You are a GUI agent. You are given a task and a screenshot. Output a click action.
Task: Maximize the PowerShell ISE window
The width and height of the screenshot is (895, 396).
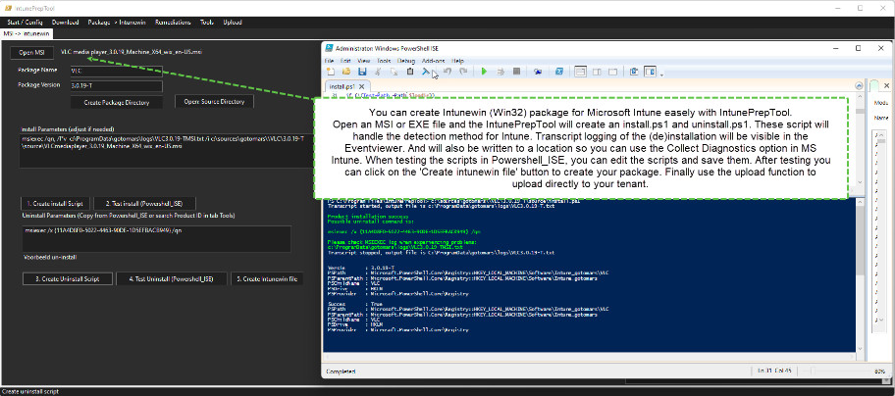(x=858, y=48)
